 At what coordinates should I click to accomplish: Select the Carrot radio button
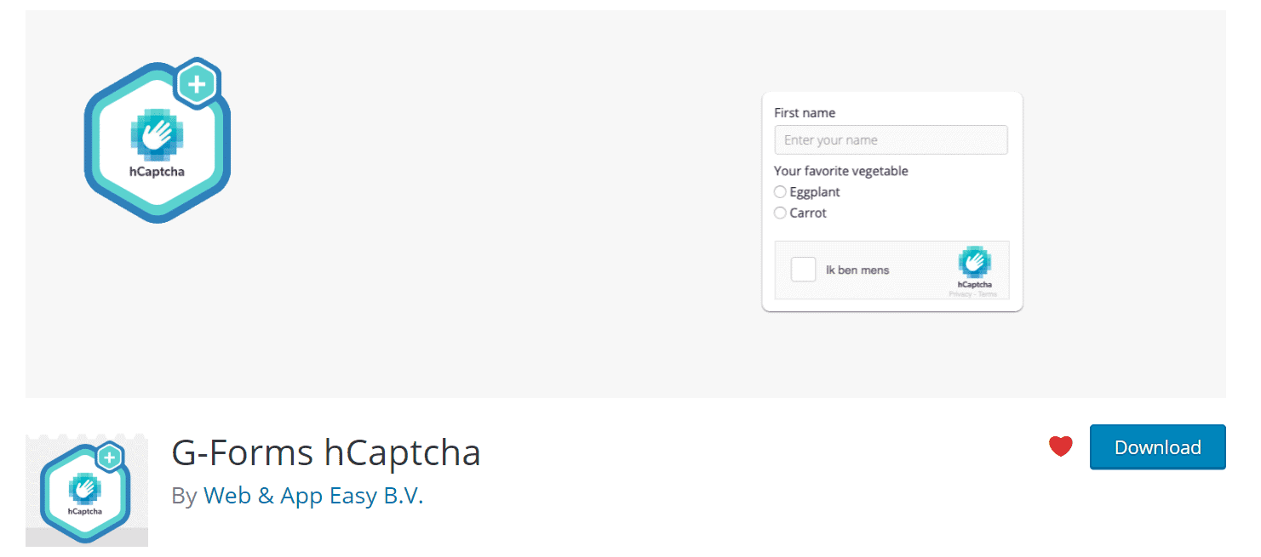780,213
